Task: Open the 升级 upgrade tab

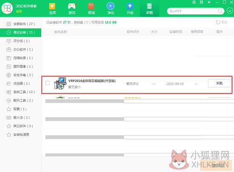Action: coord(130,9)
